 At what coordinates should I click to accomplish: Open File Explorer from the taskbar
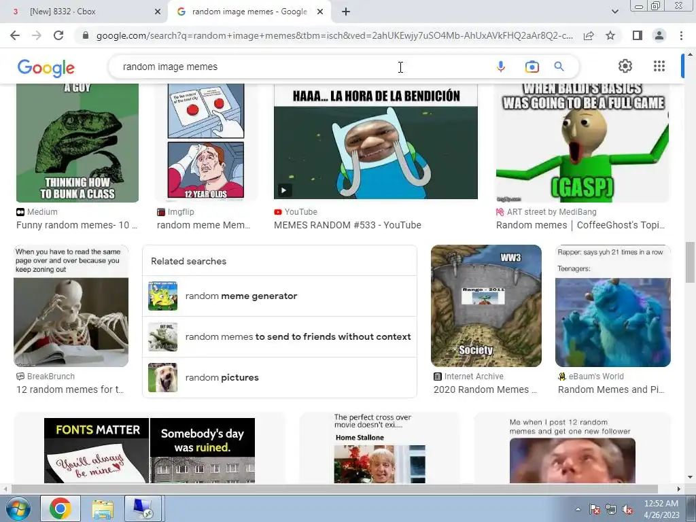103,508
